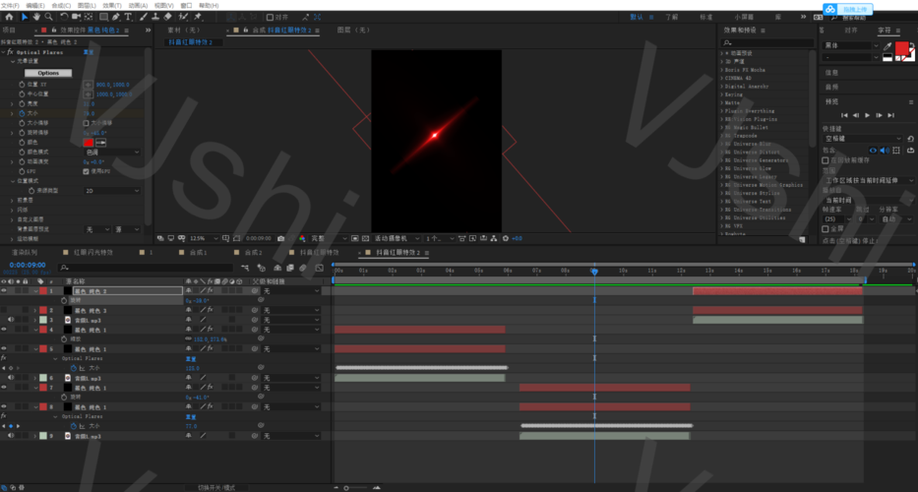Switch to the 渲染队列 render queue tab
This screenshot has width=918, height=492.
coord(24,253)
